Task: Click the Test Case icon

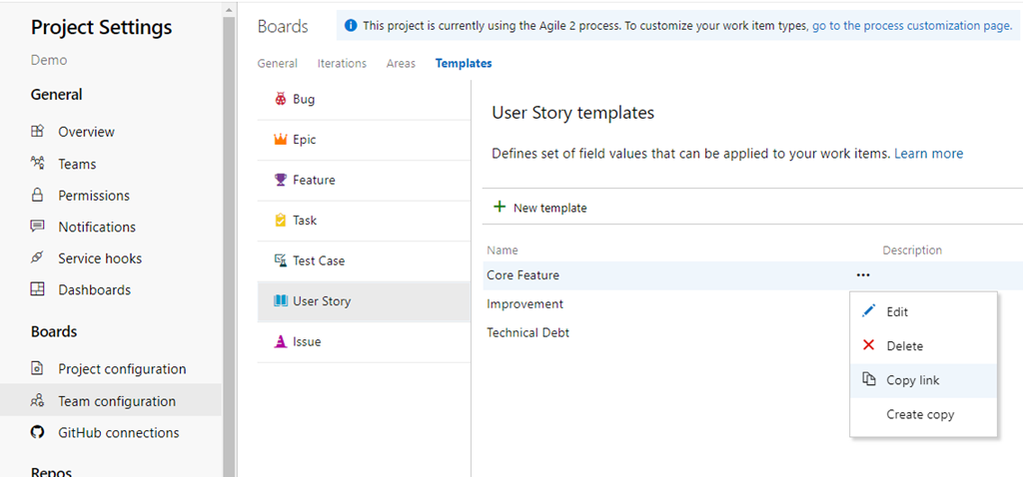Action: [x=280, y=260]
